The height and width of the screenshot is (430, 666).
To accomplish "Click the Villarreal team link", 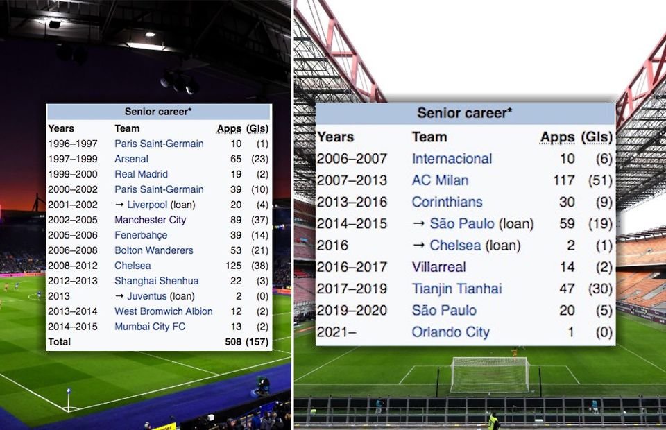I will pyautogui.click(x=438, y=267).
